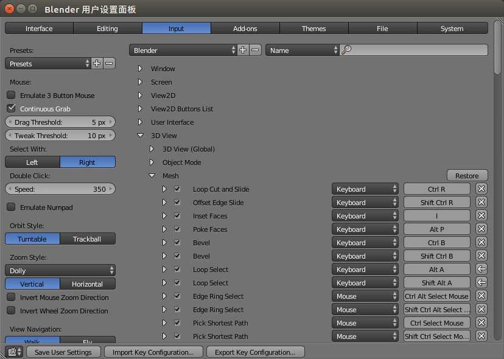Remove the Shift Ctrl B Bevel keymap item
This screenshot has width=504, height=359.
481,256
